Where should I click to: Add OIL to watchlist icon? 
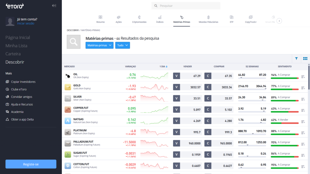(x=303, y=77)
